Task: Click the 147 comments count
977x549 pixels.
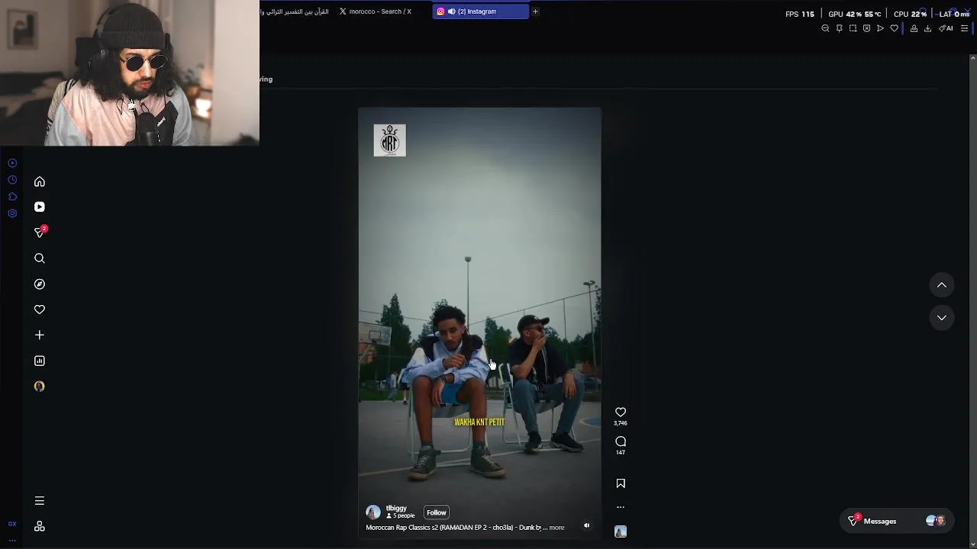Action: [621, 452]
